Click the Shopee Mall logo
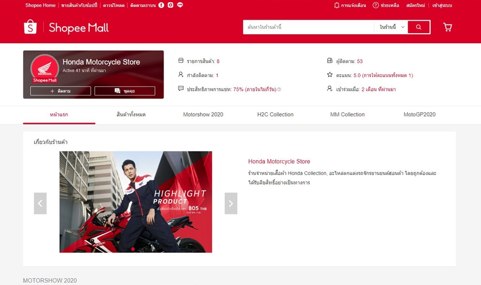The width and height of the screenshot is (481, 285). 66,28
